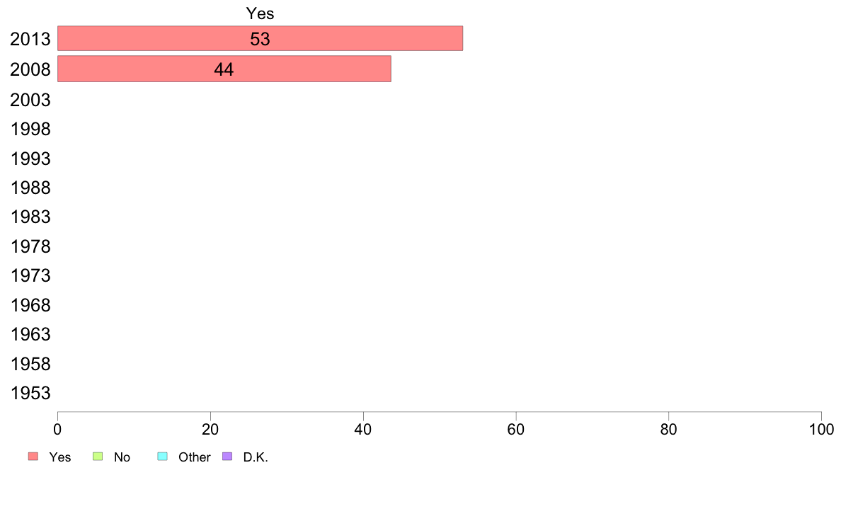Click the 1983 year label
This screenshot has height=521, width=841.
pyautogui.click(x=30, y=217)
